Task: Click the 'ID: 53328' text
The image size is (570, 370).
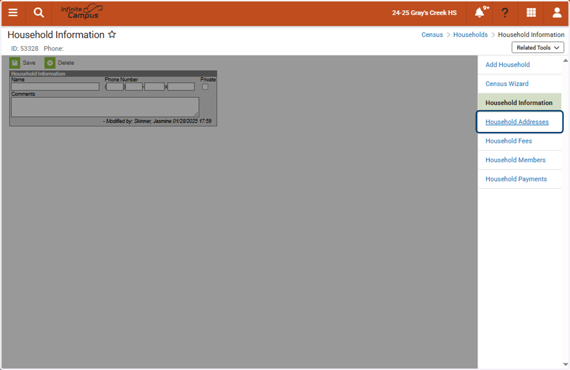Action: [x=25, y=48]
